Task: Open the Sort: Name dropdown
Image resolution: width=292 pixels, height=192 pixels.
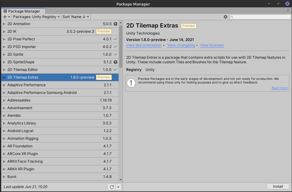Action: (76, 17)
